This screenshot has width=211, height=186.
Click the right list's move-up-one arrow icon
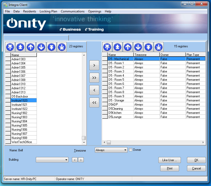(128, 47)
